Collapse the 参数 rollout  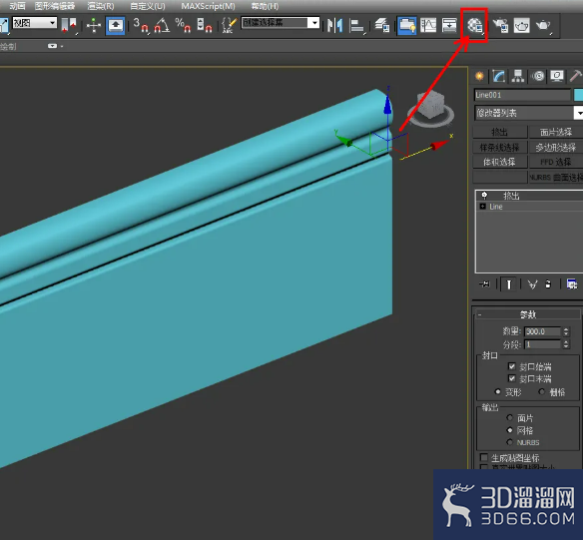(527, 314)
